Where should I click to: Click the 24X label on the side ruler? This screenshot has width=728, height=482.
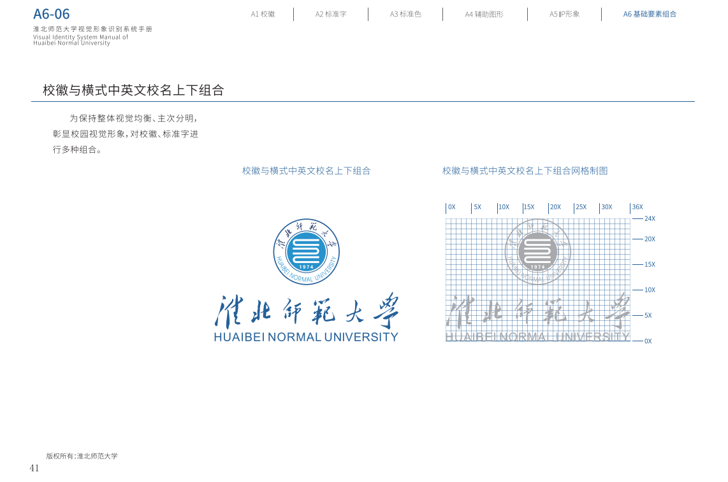650,218
